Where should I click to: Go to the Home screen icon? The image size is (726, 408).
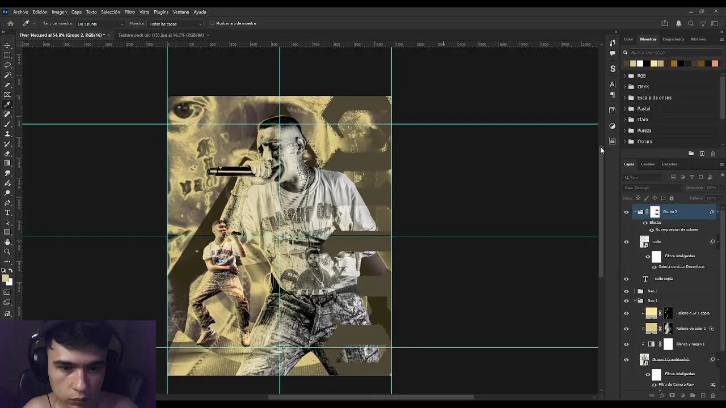click(x=10, y=23)
